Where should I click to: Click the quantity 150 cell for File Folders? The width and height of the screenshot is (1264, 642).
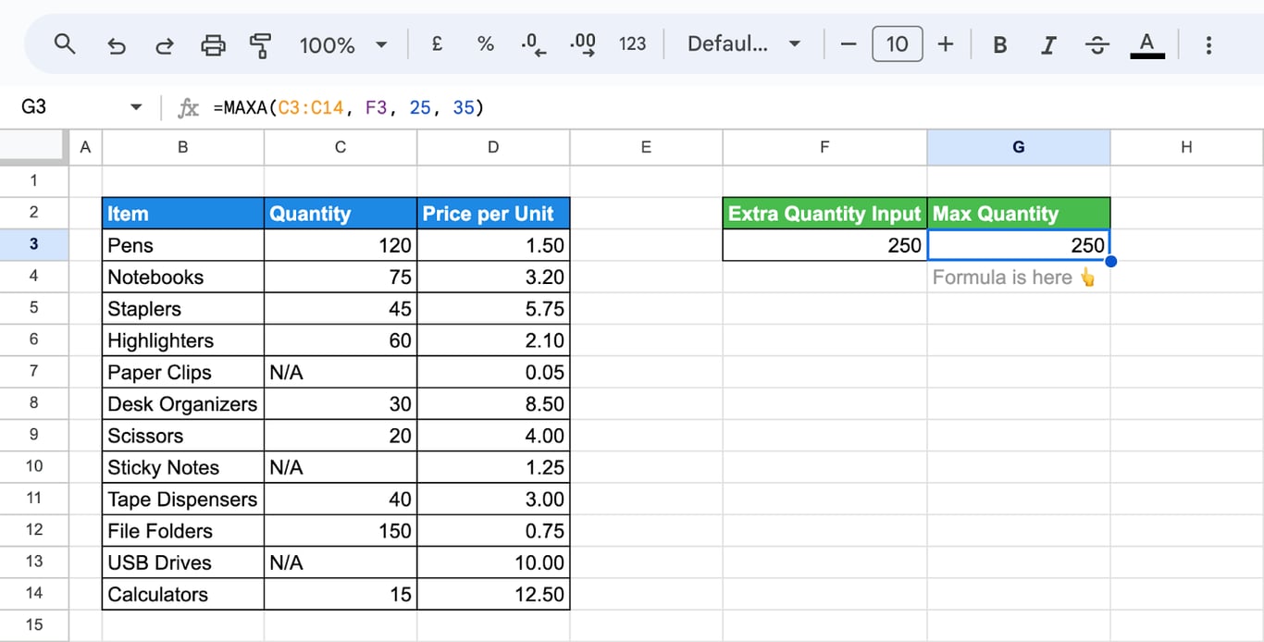tap(341, 531)
